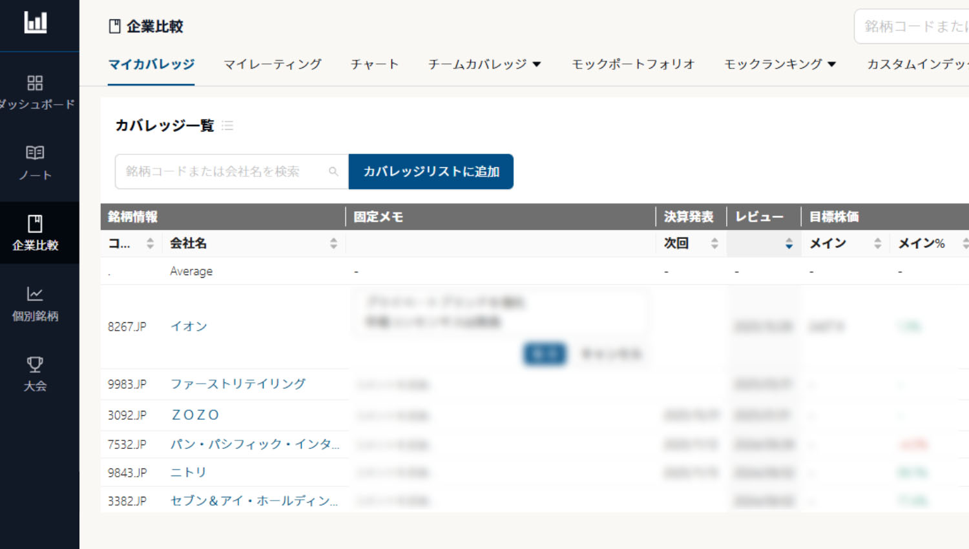This screenshot has width=969, height=549.
Task: Click the app logo chart icon
Action: click(x=36, y=23)
